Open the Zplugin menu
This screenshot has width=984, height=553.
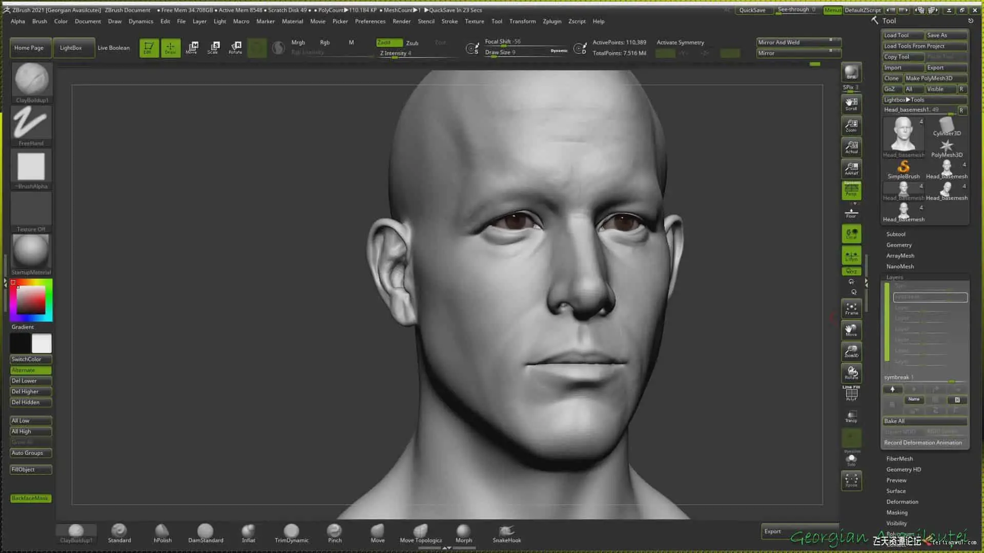tap(551, 22)
